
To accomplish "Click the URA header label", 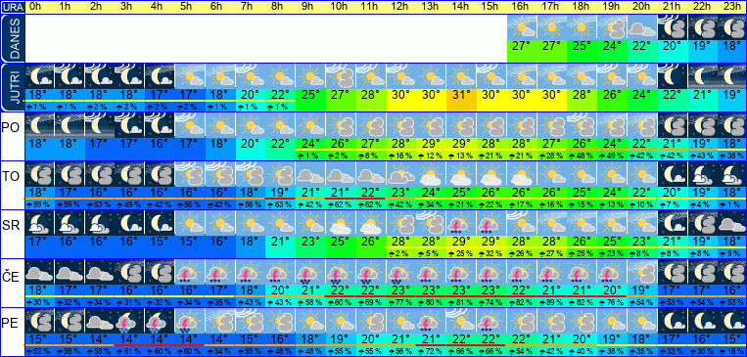I will coord(12,7).
